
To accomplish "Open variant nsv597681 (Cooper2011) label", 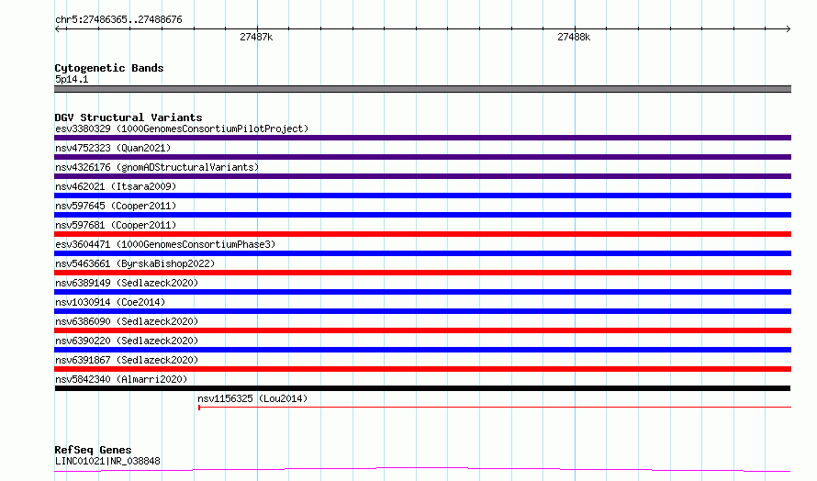I will click(x=116, y=225).
